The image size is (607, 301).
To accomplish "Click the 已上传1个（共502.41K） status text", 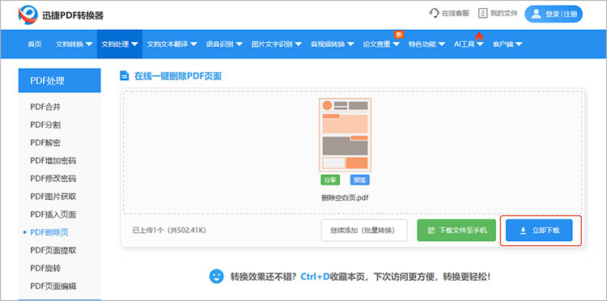I will 169,231.
